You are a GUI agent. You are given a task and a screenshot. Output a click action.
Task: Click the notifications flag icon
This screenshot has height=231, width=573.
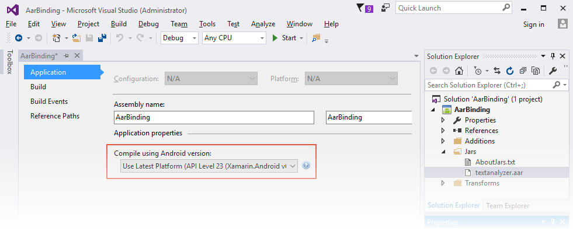click(360, 8)
